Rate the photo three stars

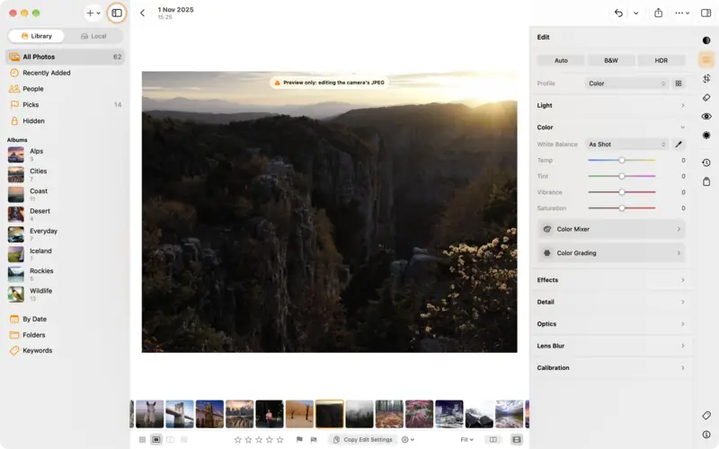(259, 440)
